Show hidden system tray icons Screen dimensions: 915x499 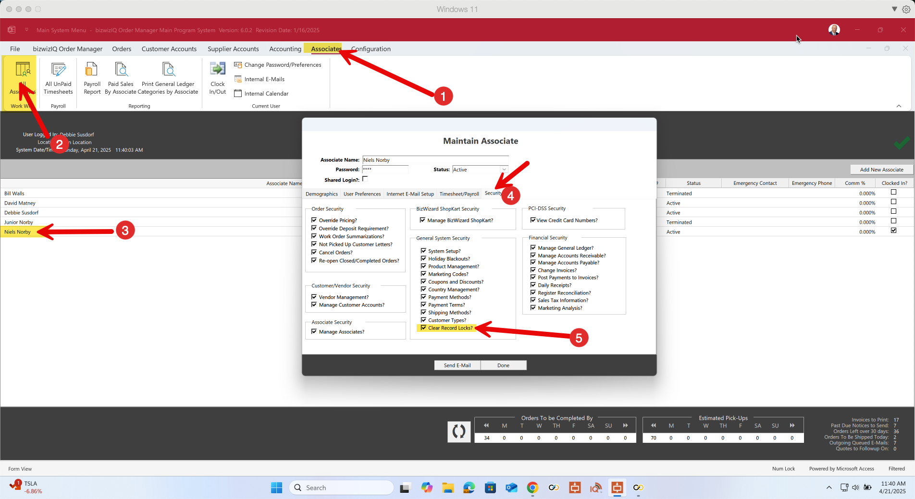tap(829, 487)
